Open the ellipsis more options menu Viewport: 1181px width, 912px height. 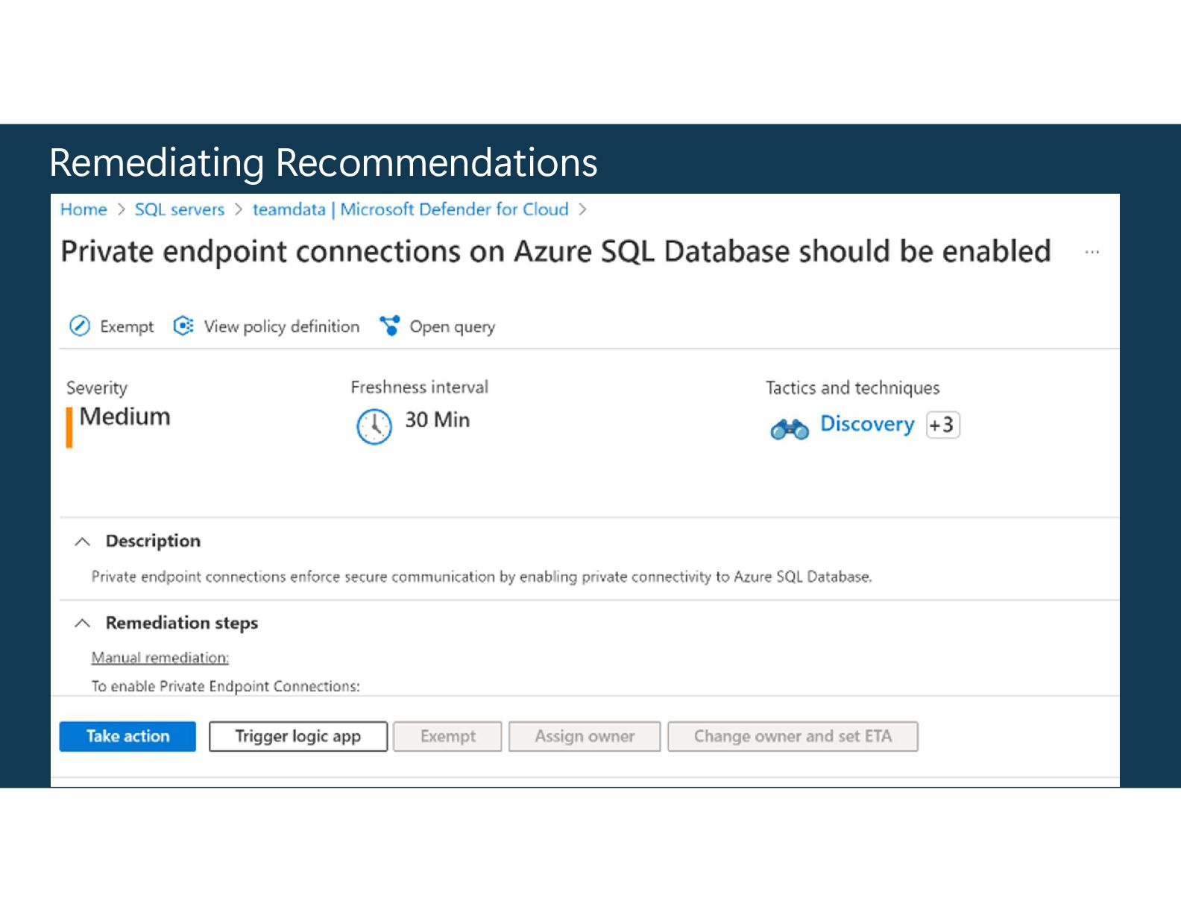[x=1092, y=253]
